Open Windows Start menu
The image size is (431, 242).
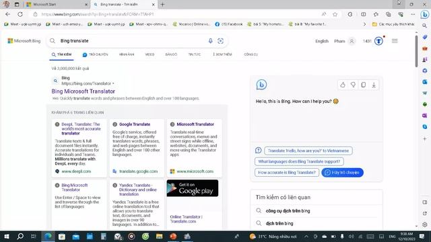point(7,237)
